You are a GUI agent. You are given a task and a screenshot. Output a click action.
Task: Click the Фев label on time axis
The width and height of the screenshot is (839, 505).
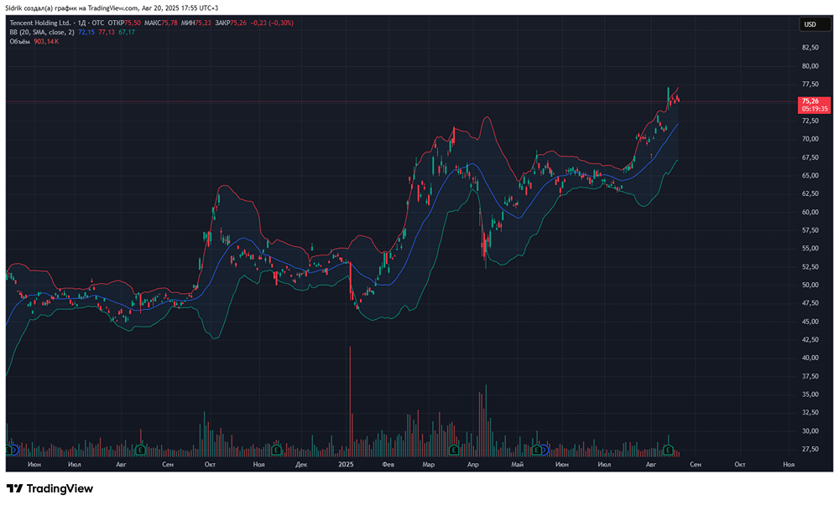pyautogui.click(x=388, y=465)
